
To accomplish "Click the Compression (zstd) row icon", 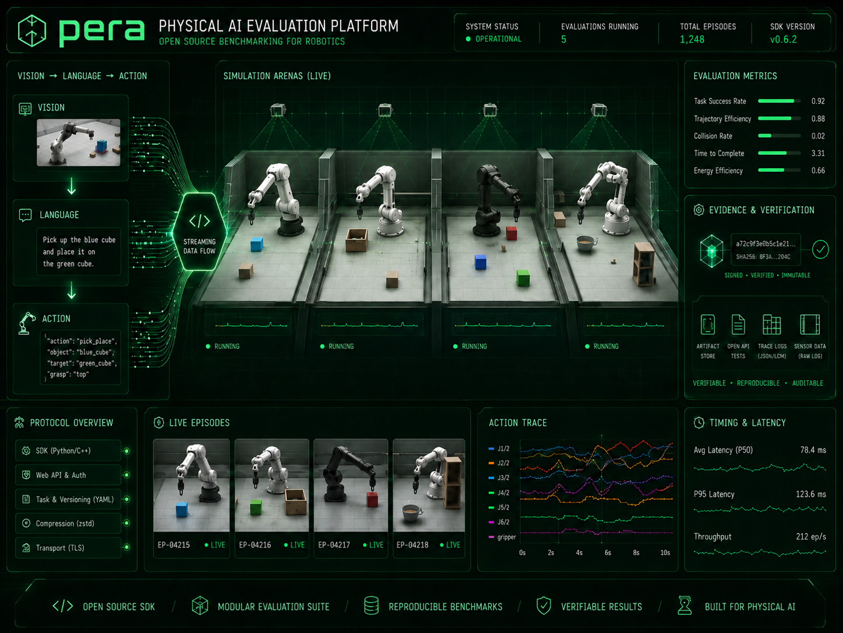I will pos(26,524).
